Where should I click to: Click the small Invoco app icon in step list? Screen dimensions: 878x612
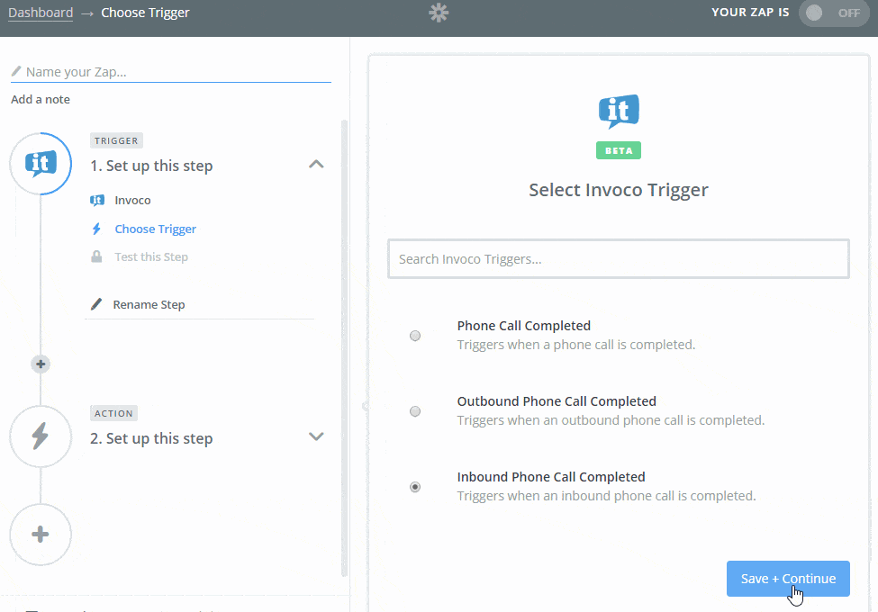(97, 201)
